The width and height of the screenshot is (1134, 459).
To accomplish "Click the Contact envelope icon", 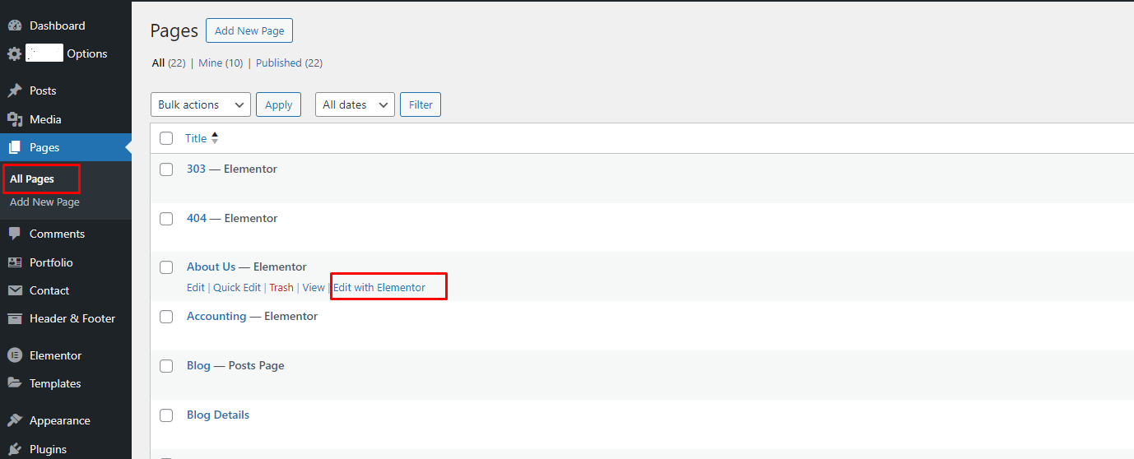I will point(15,290).
